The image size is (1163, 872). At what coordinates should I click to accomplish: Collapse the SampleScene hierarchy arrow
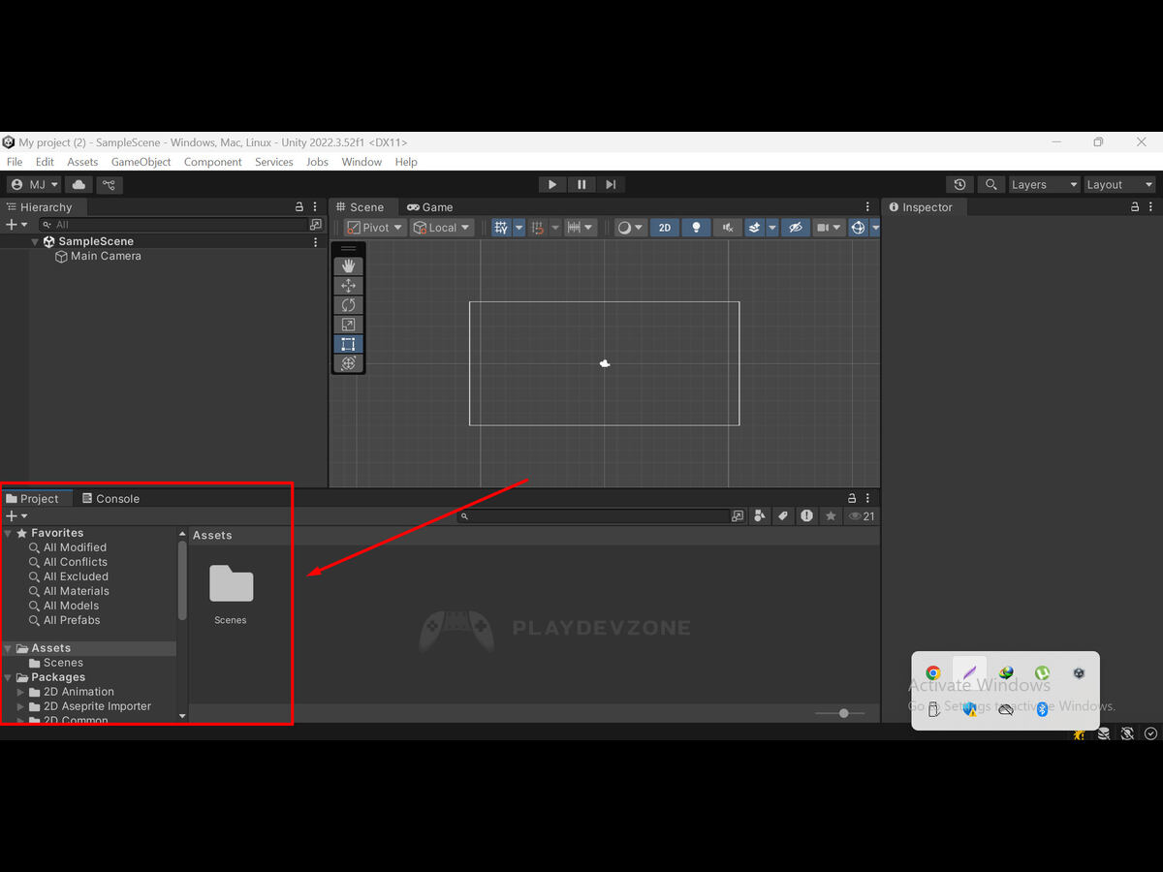pos(36,242)
